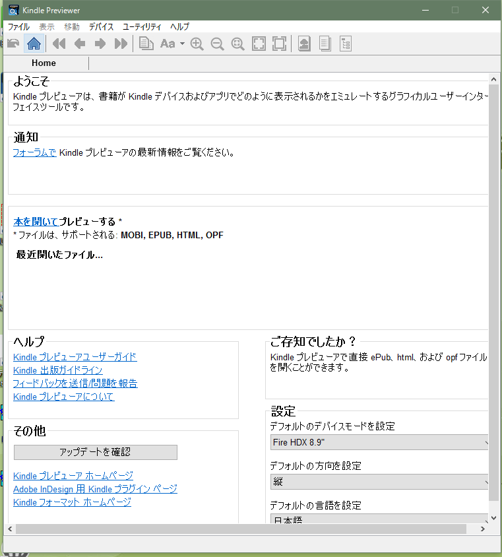
Task: Click the open book folder icon
Action: tap(13, 44)
